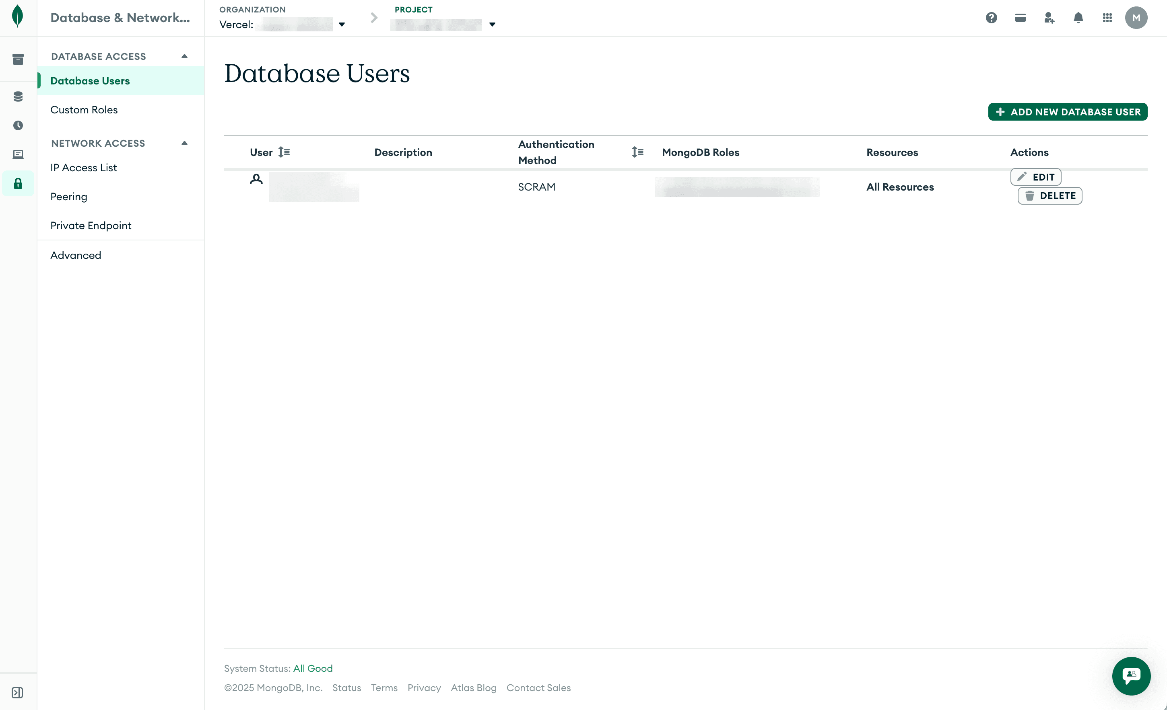Select the Data Services database icon
The height and width of the screenshot is (710, 1167).
tap(18, 96)
